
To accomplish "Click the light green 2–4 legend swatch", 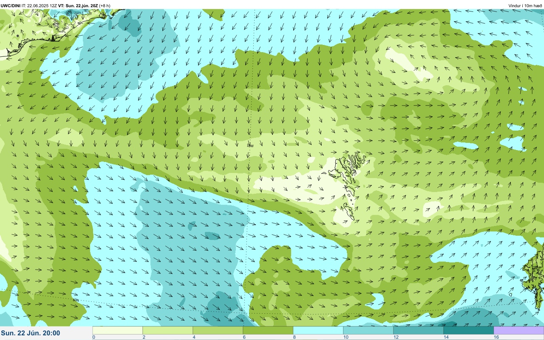I will [x=168, y=330].
